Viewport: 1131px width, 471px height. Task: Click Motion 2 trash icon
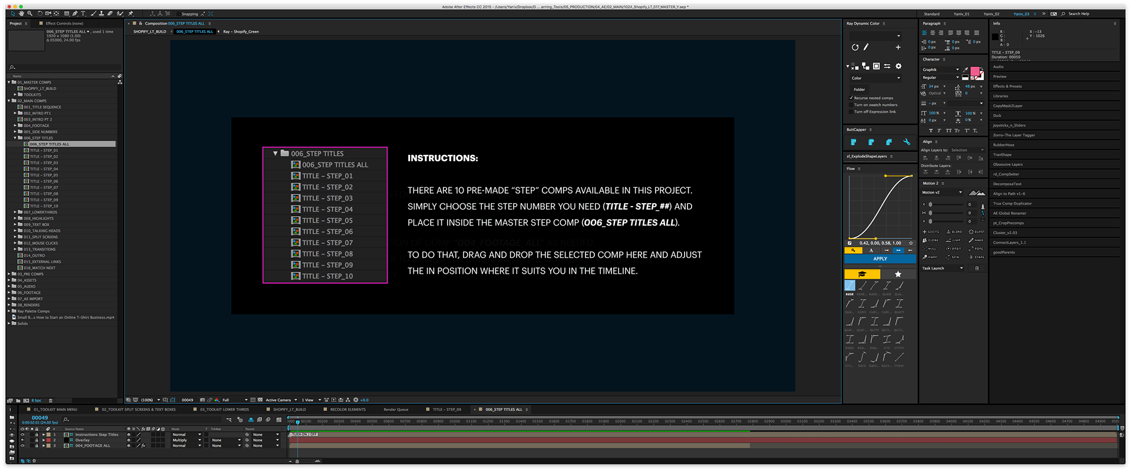[977, 268]
